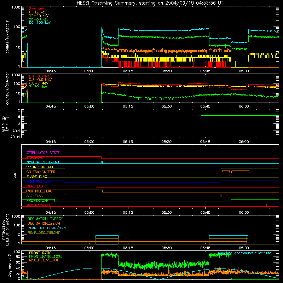Click the 05:30 tick under decimation panel

click(x=167, y=248)
